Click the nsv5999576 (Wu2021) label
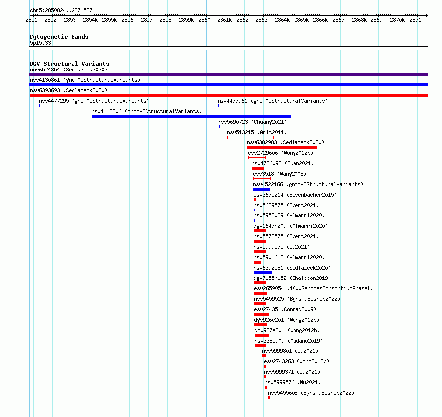Viewport: 442px width, 417px height. [x=293, y=382]
